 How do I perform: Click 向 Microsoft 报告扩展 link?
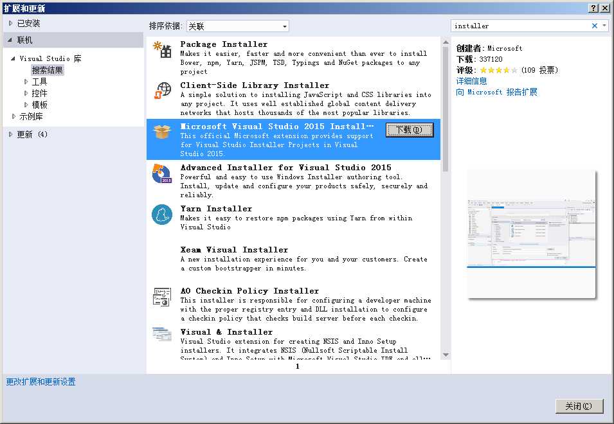tap(496, 92)
